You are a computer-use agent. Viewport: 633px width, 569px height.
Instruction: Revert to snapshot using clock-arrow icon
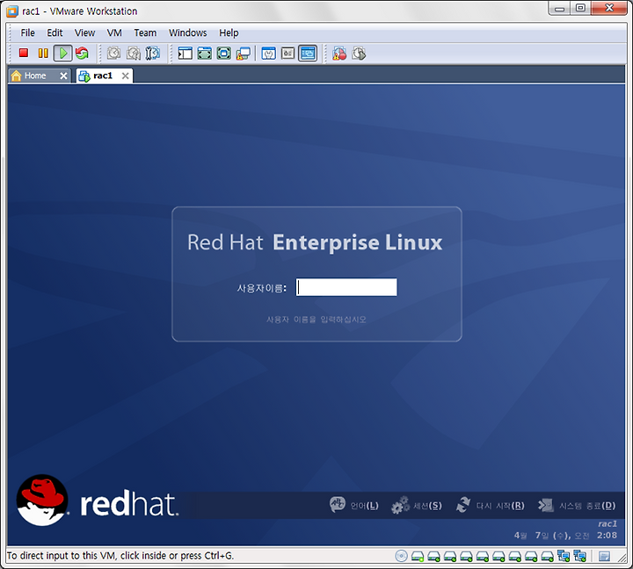[x=134, y=53]
